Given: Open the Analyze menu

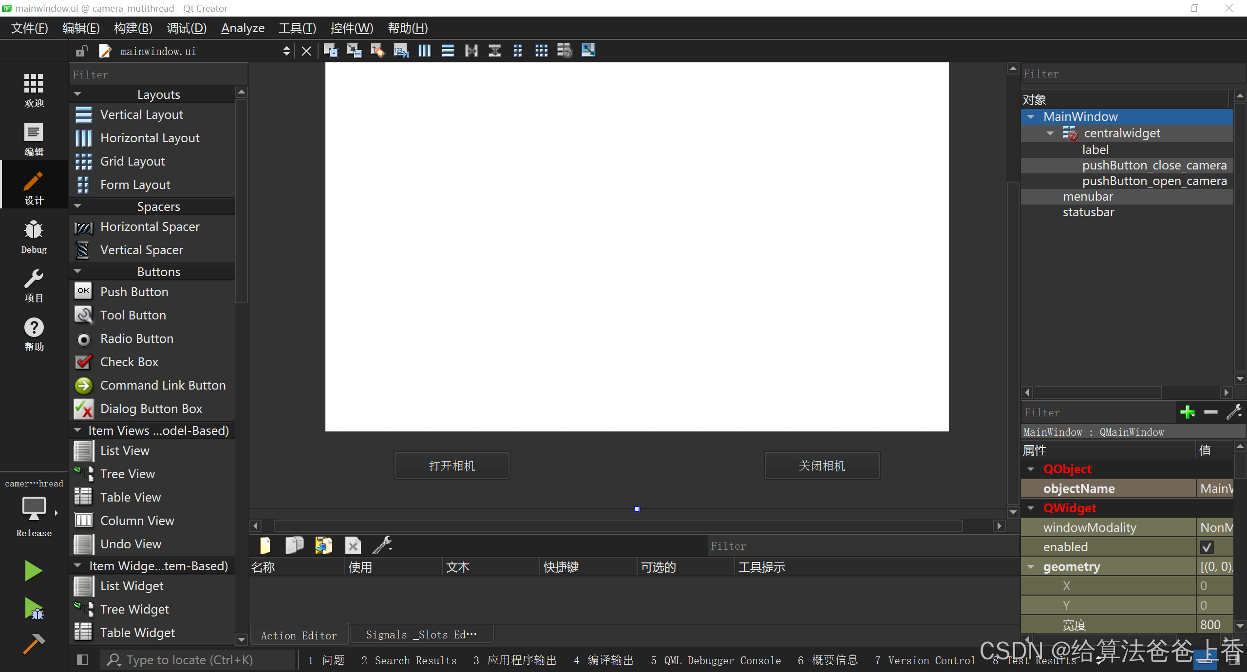Looking at the screenshot, I should coord(243,28).
